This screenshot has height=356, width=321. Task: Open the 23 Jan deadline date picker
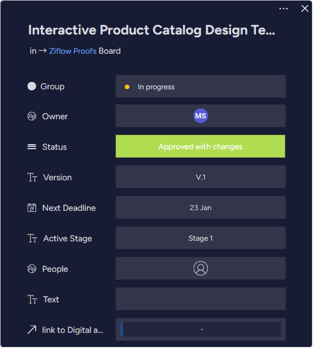pos(200,207)
